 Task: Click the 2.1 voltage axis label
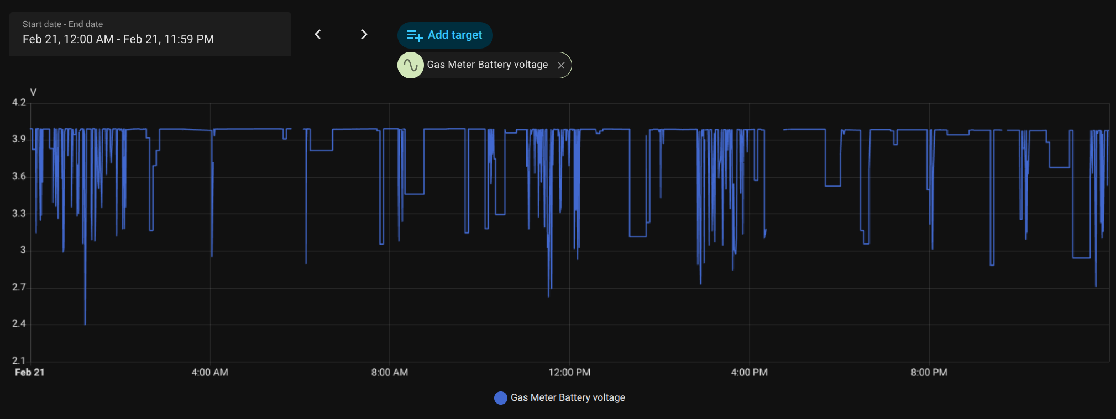point(19,360)
